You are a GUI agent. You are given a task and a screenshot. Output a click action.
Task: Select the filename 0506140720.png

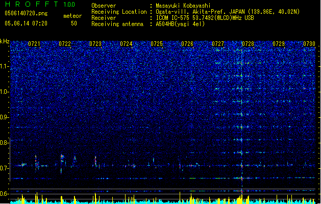click(x=26, y=13)
